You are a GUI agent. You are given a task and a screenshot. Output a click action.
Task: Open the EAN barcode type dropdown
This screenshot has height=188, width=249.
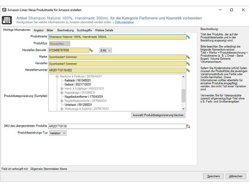pyautogui.click(x=106, y=50)
